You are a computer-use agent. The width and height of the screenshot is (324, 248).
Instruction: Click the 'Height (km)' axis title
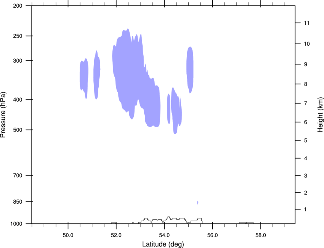(320, 114)
